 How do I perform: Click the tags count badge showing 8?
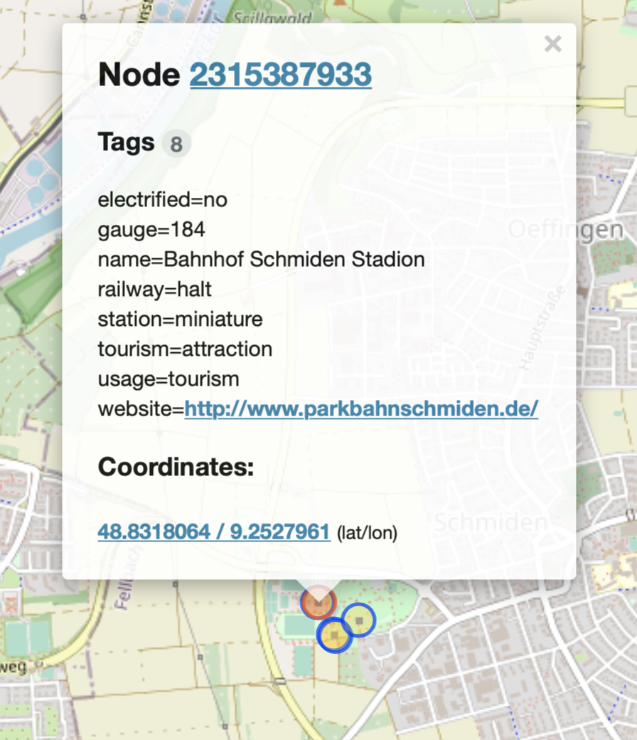click(x=176, y=144)
